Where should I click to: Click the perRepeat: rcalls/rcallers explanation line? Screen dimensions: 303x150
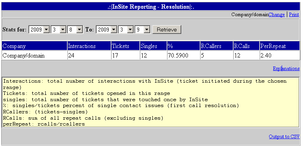[x=44, y=124]
